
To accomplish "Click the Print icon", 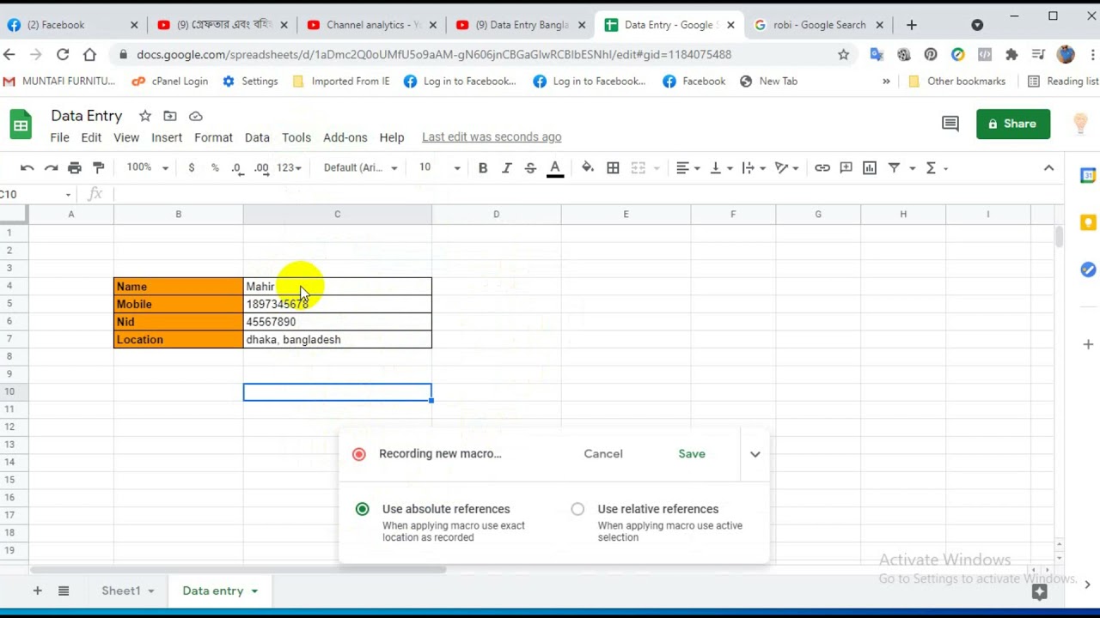I will pos(75,168).
